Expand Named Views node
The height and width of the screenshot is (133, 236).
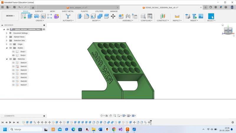6,37
